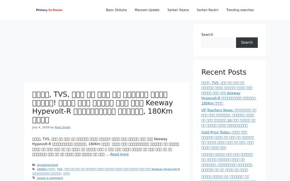290x181 pixels.
Task: Click the Primary Ka Master site logo
Action: click(50, 10)
